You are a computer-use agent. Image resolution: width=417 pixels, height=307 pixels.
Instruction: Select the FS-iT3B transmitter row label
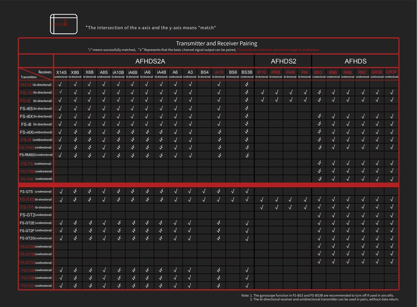click(37, 278)
